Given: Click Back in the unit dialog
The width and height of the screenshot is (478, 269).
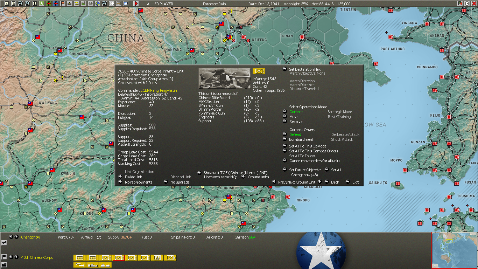Looking at the screenshot, I should pos(335,182).
